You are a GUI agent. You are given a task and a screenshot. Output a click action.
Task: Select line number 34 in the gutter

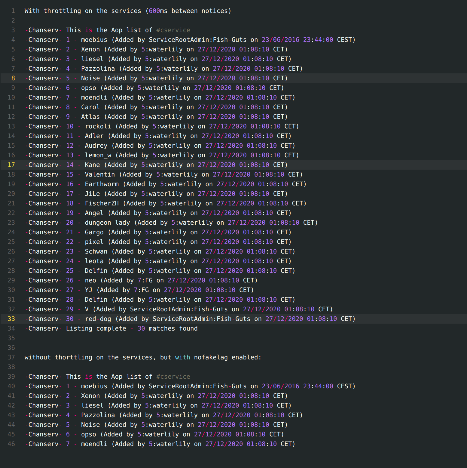(11, 328)
